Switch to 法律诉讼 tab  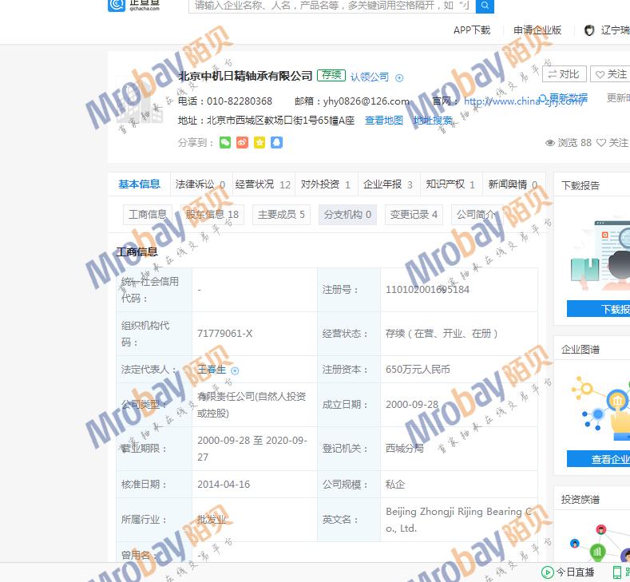coord(200,184)
